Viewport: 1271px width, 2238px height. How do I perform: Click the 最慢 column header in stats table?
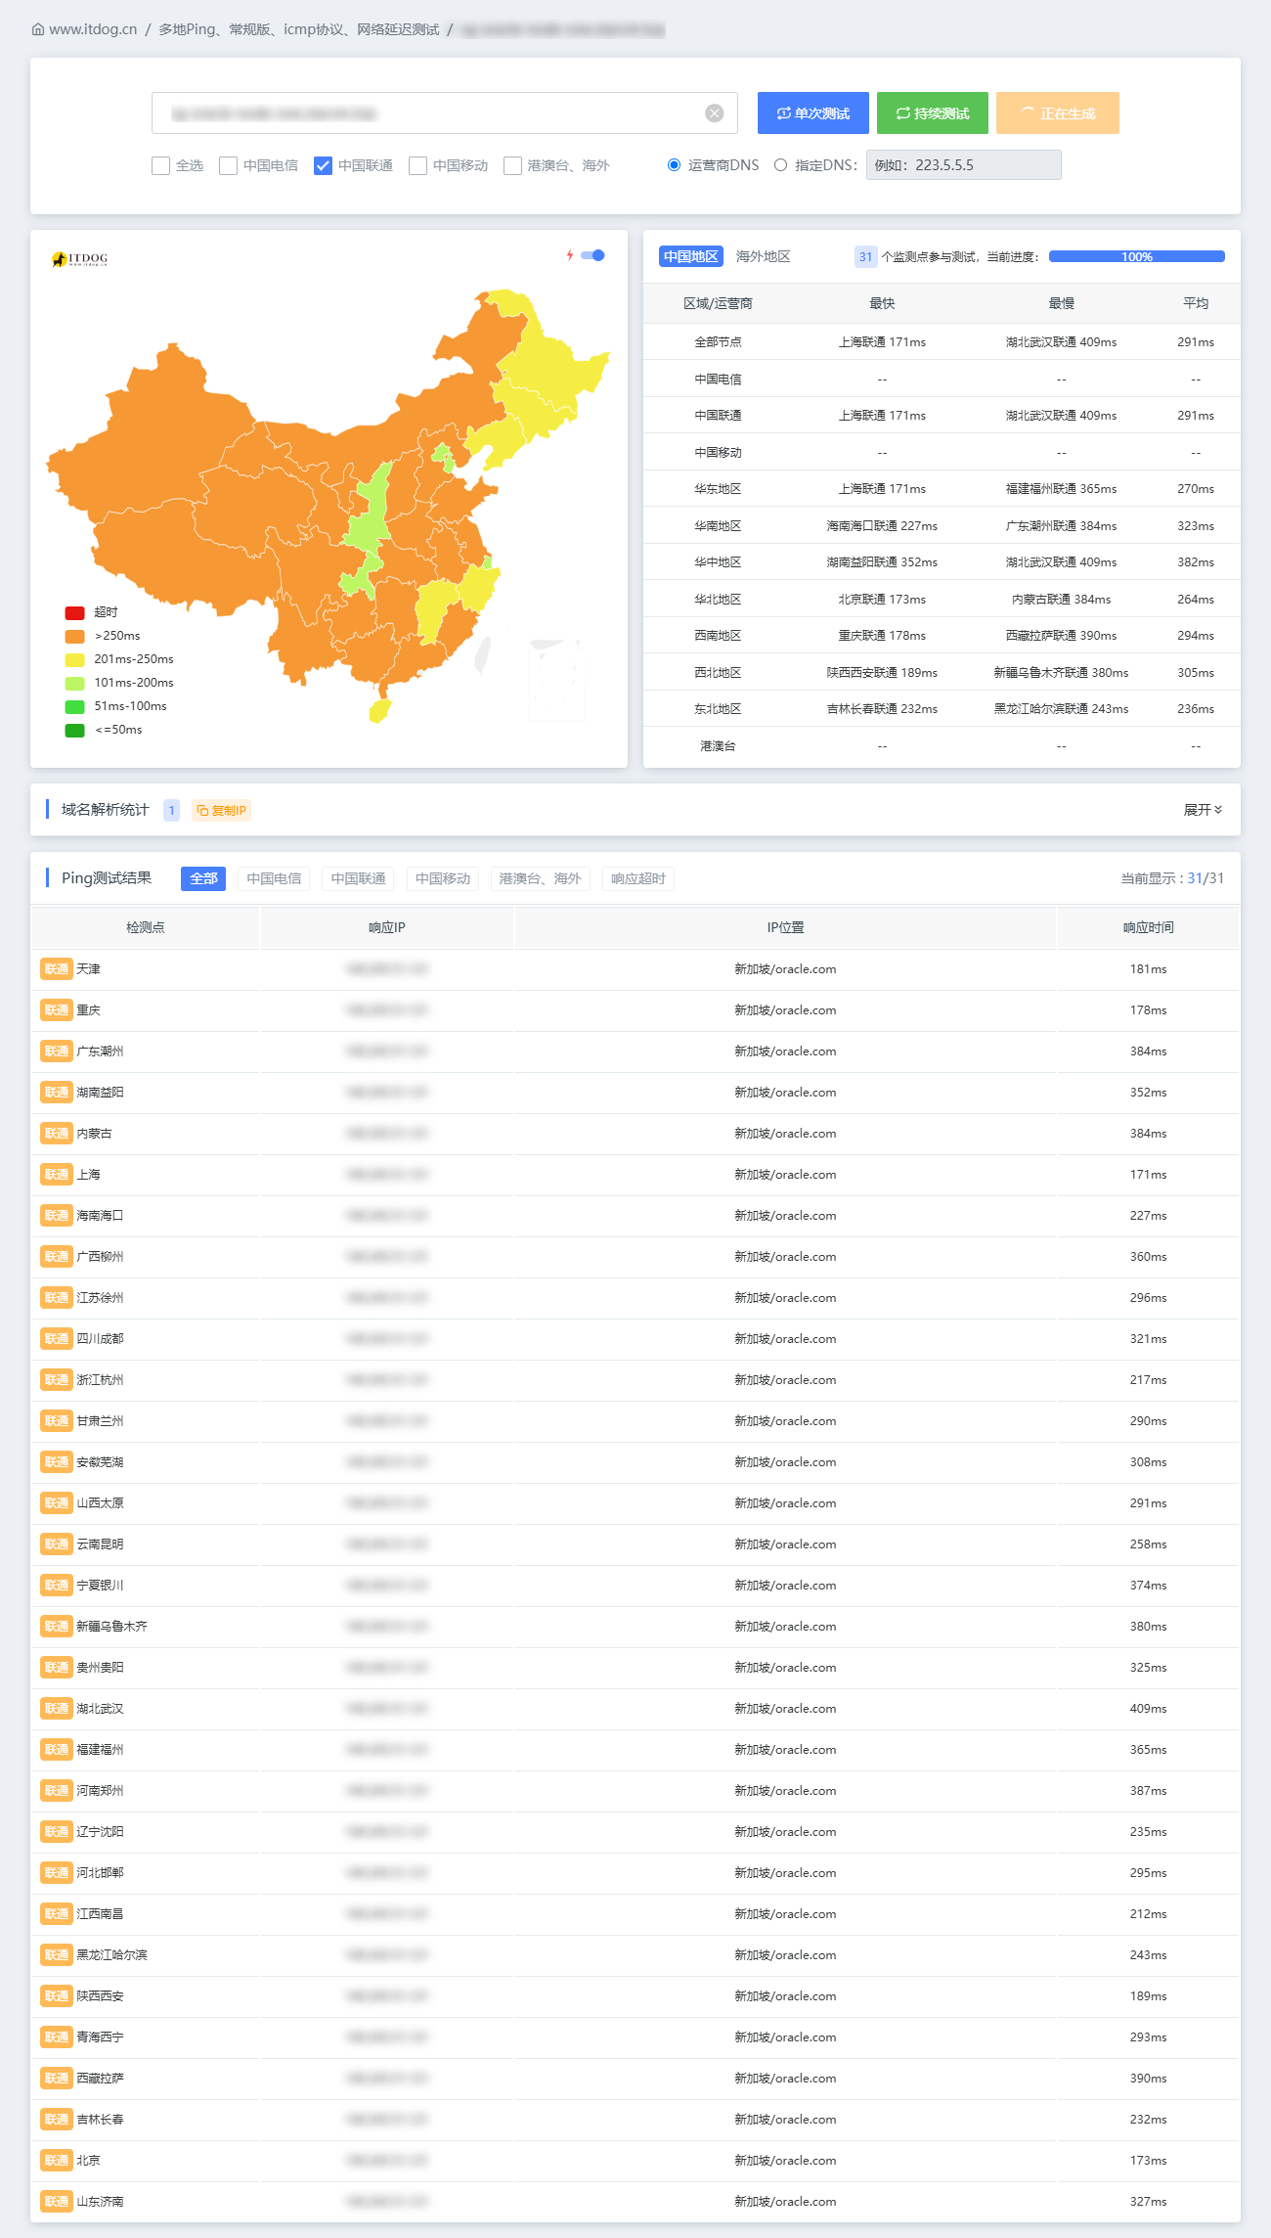(x=1061, y=303)
